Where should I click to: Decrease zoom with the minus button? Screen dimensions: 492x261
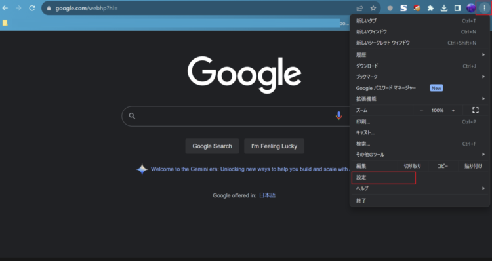pos(421,110)
